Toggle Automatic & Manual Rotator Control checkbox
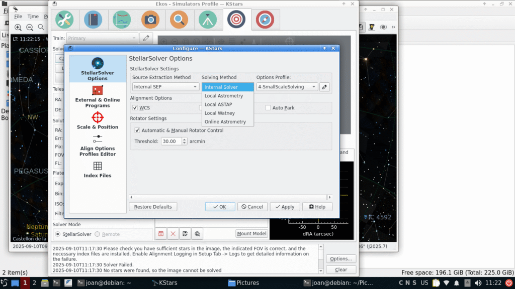Image resolution: width=515 pixels, height=289 pixels. pyautogui.click(x=137, y=130)
